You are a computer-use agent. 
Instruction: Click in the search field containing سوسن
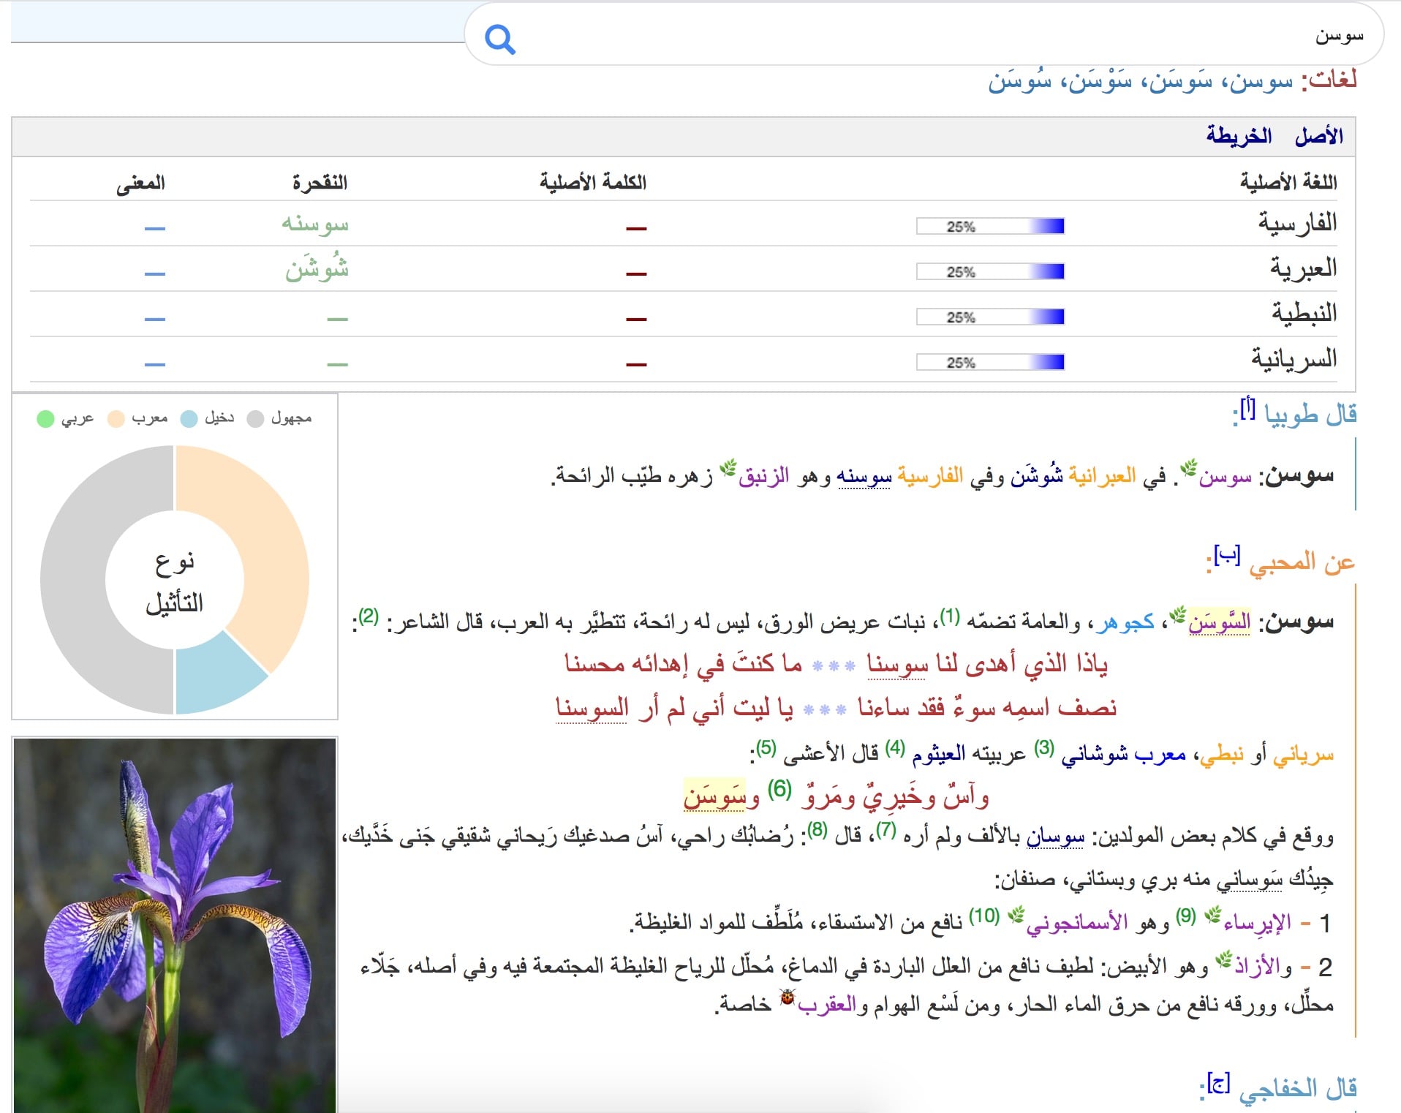(924, 35)
